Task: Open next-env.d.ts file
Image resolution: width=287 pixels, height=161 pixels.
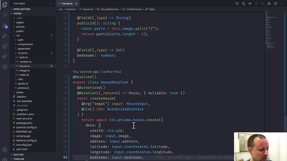Action: 33,119
